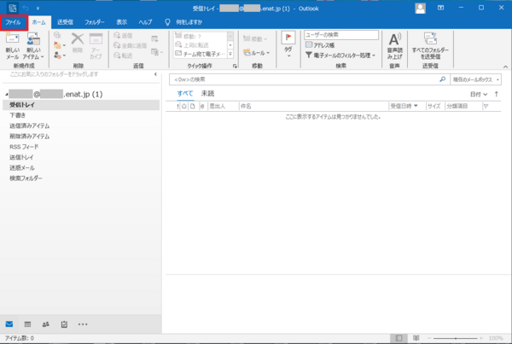512x344 pixels.
Task: Switch to Calendar view icon
Action: pos(27,324)
